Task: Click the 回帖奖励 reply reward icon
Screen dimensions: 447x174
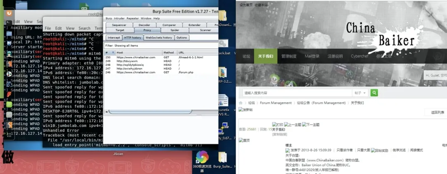Action: click(380, 150)
